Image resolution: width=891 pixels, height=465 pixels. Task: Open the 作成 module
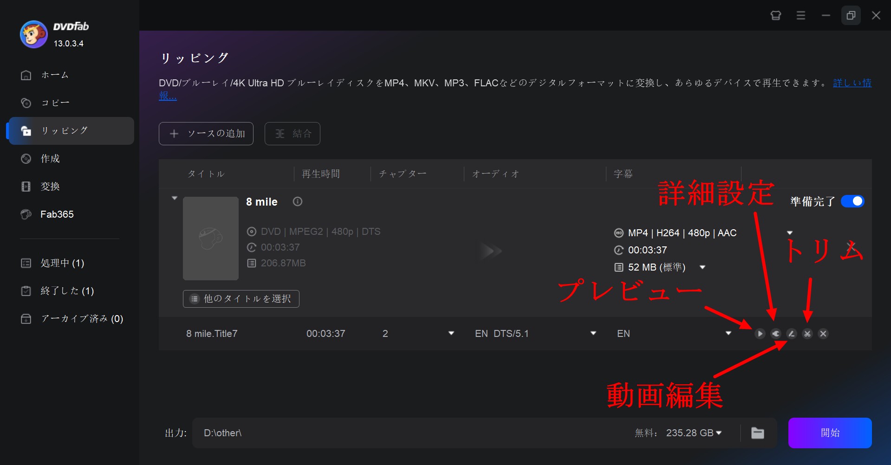pyautogui.click(x=71, y=159)
